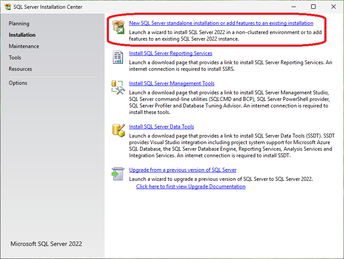Minimize the Installation Center window
This screenshot has width=344, height=259.
pyautogui.click(x=293, y=7)
